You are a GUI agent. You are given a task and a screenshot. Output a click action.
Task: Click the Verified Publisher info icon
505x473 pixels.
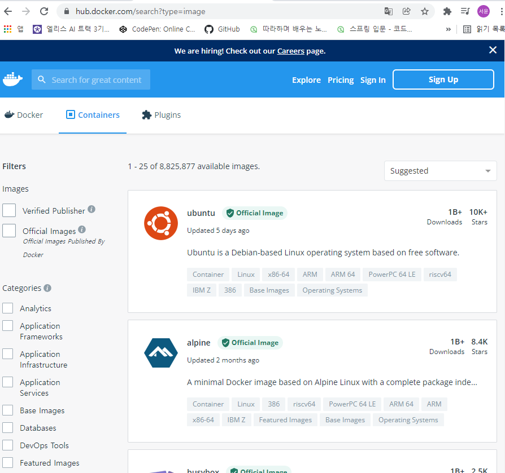pos(92,209)
